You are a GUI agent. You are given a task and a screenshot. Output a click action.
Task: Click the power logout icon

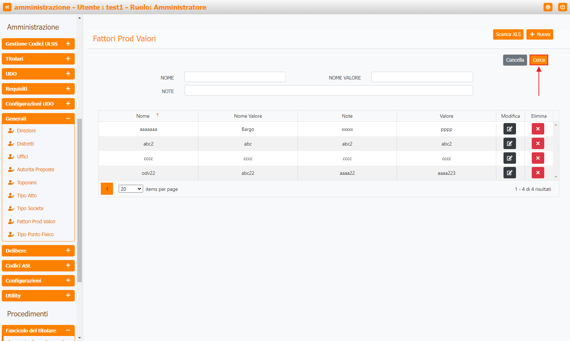coord(562,7)
